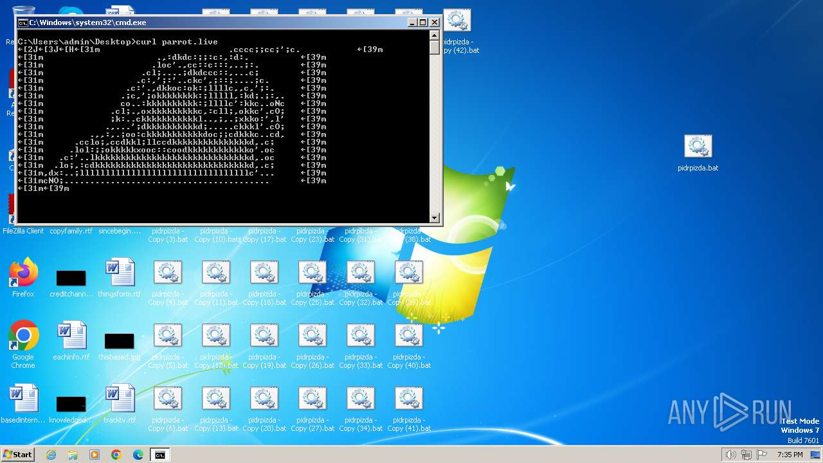Select pidrpizda - Copy (6).bat icon
823x463 pixels.
(168, 399)
